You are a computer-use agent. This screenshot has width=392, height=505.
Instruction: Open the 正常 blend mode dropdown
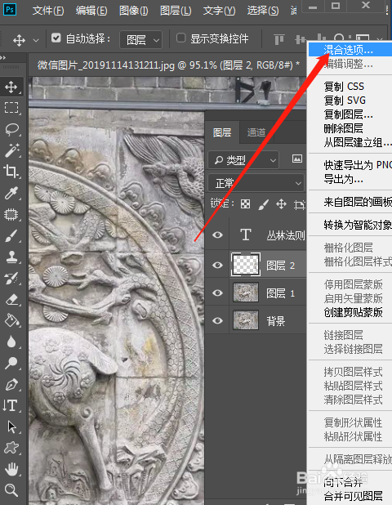[256, 183]
